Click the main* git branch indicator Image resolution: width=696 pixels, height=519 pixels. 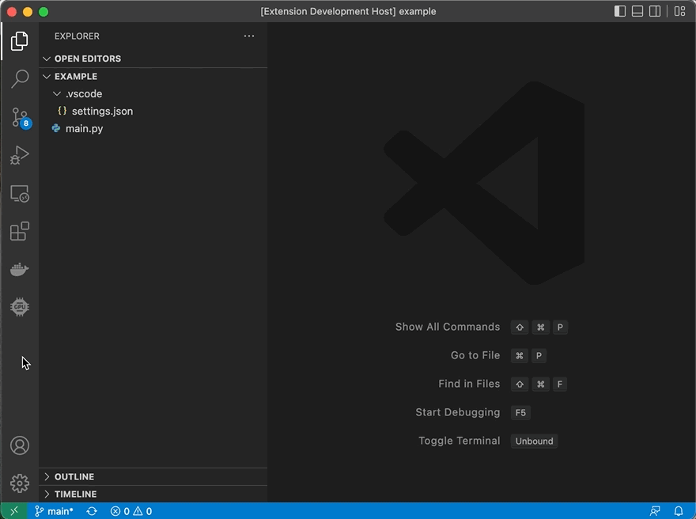[54, 511]
